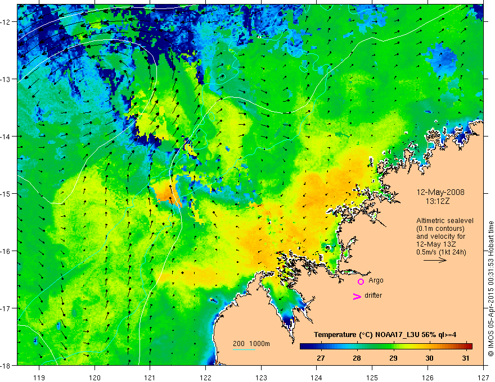
Task: Click the color bar label '27'
Action: coord(321,358)
